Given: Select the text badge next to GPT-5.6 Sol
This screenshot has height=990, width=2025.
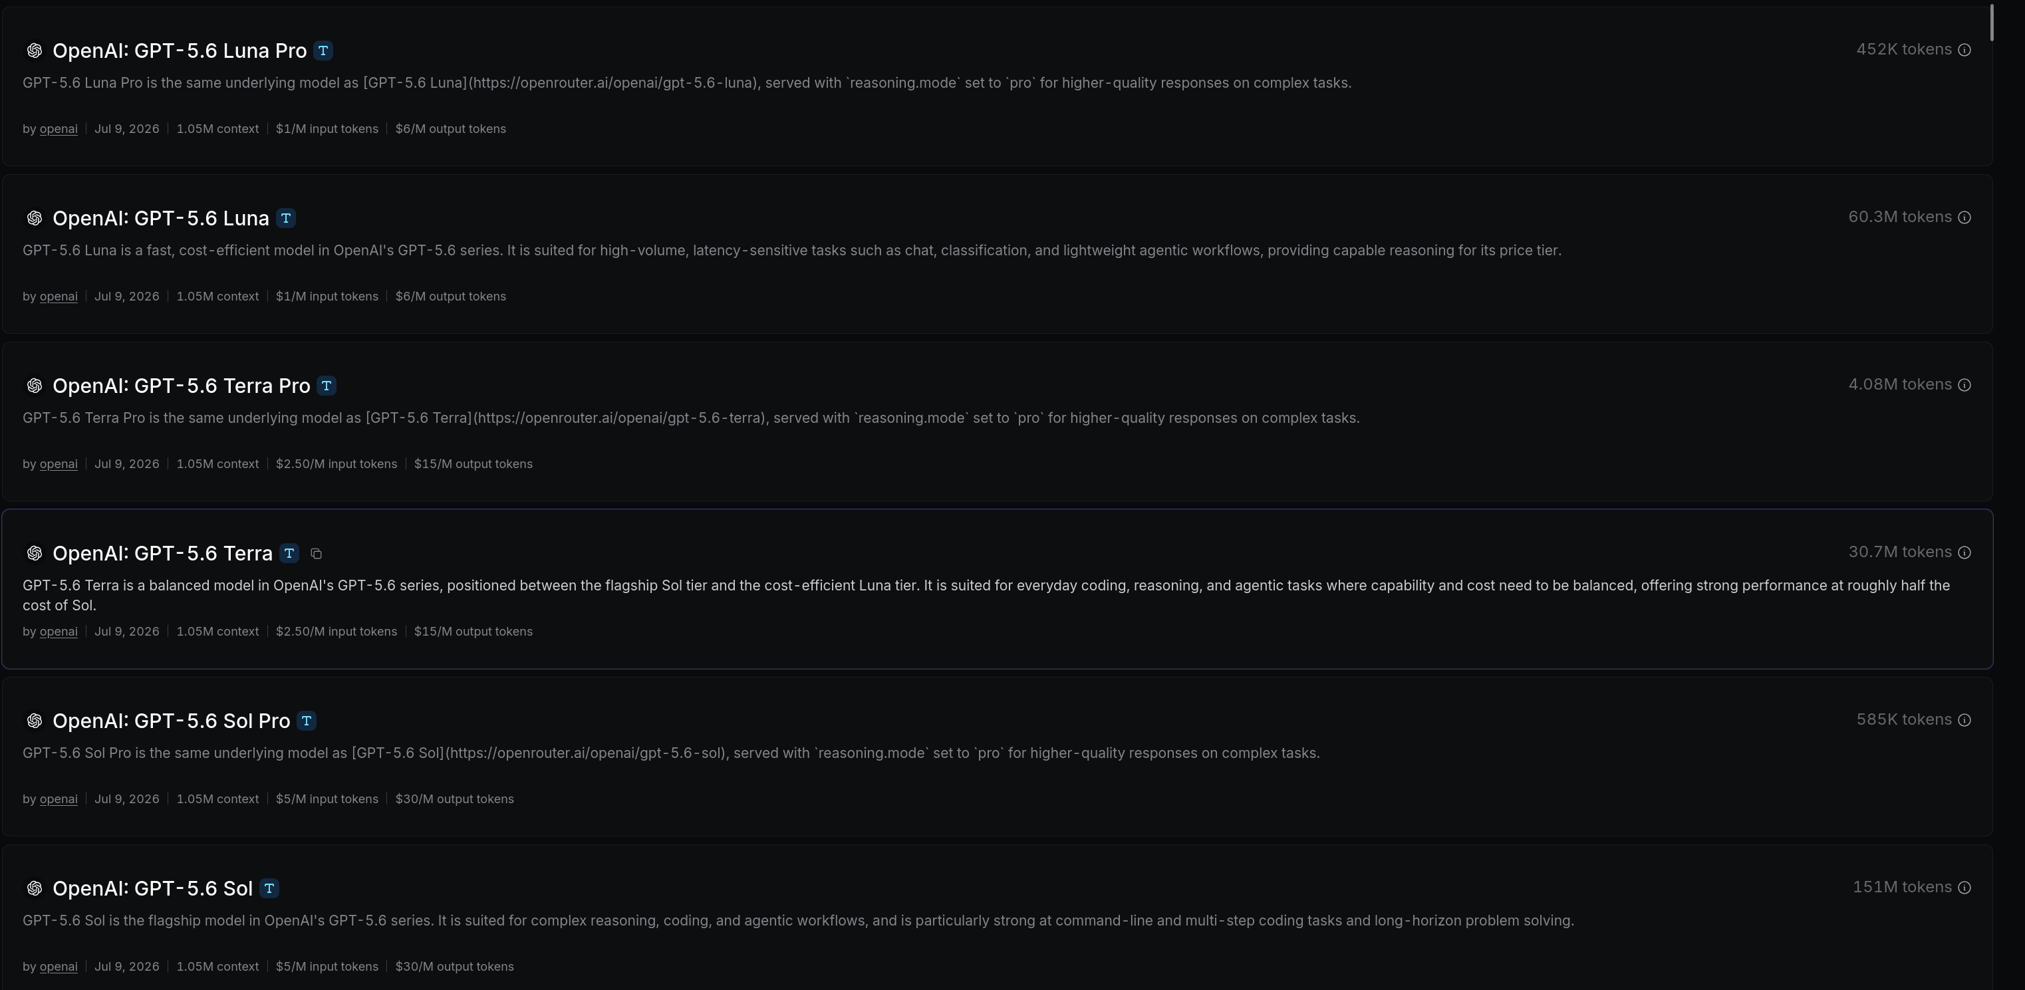Looking at the screenshot, I should pos(269,889).
